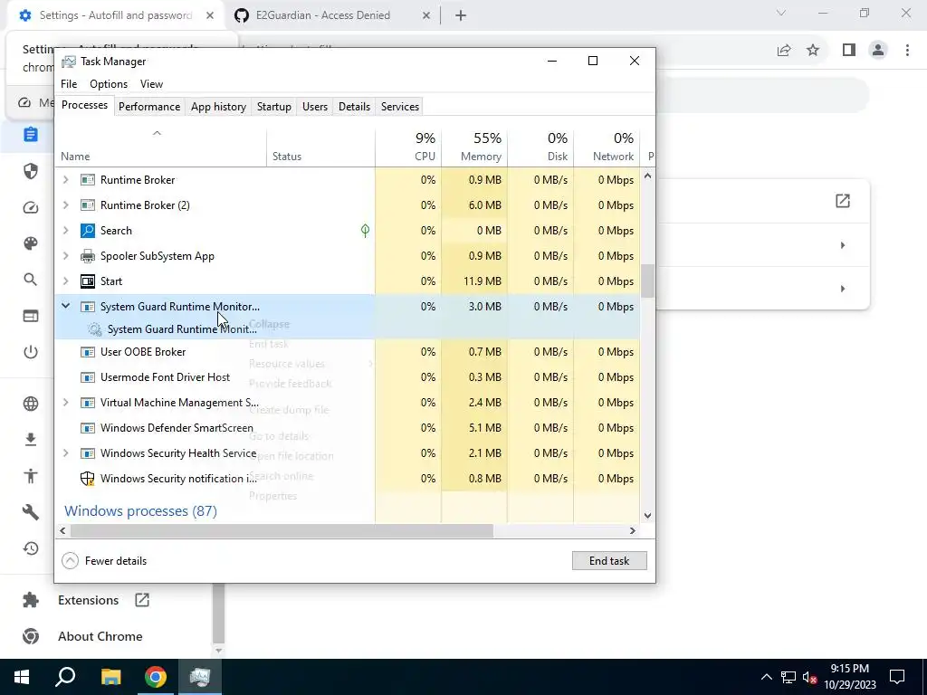Open the File menu in Task Manager

[69, 84]
